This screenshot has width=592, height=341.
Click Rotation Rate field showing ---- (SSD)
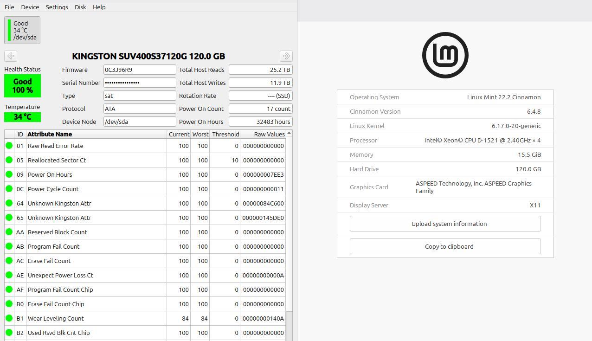261,96
